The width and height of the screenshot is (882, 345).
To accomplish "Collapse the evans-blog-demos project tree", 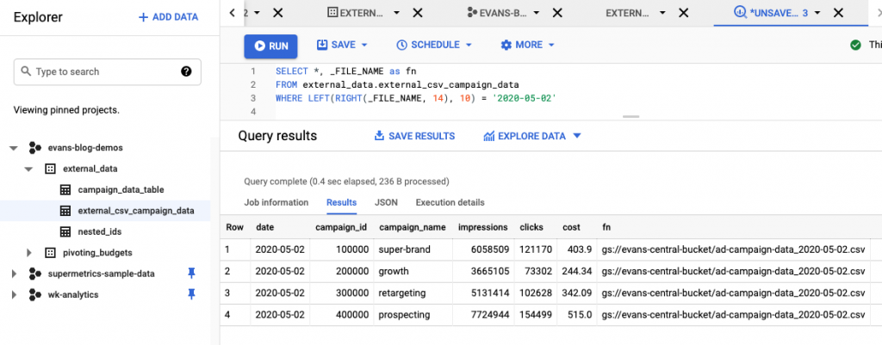I will [14, 148].
